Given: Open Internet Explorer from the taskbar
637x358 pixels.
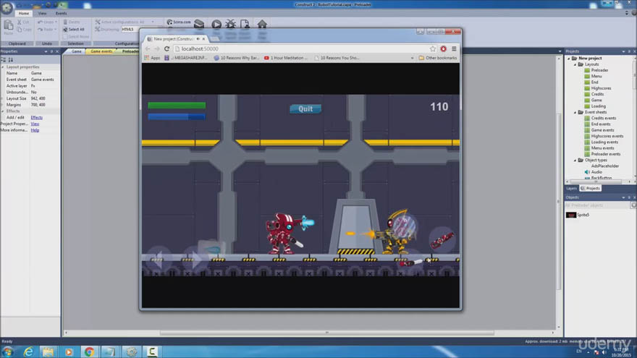Looking at the screenshot, I should [x=28, y=351].
